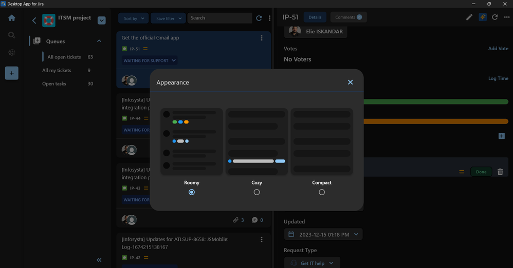Open the ATLSUP-8658 JSMobile ticket
Image resolution: width=513 pixels, height=268 pixels.
click(x=175, y=243)
